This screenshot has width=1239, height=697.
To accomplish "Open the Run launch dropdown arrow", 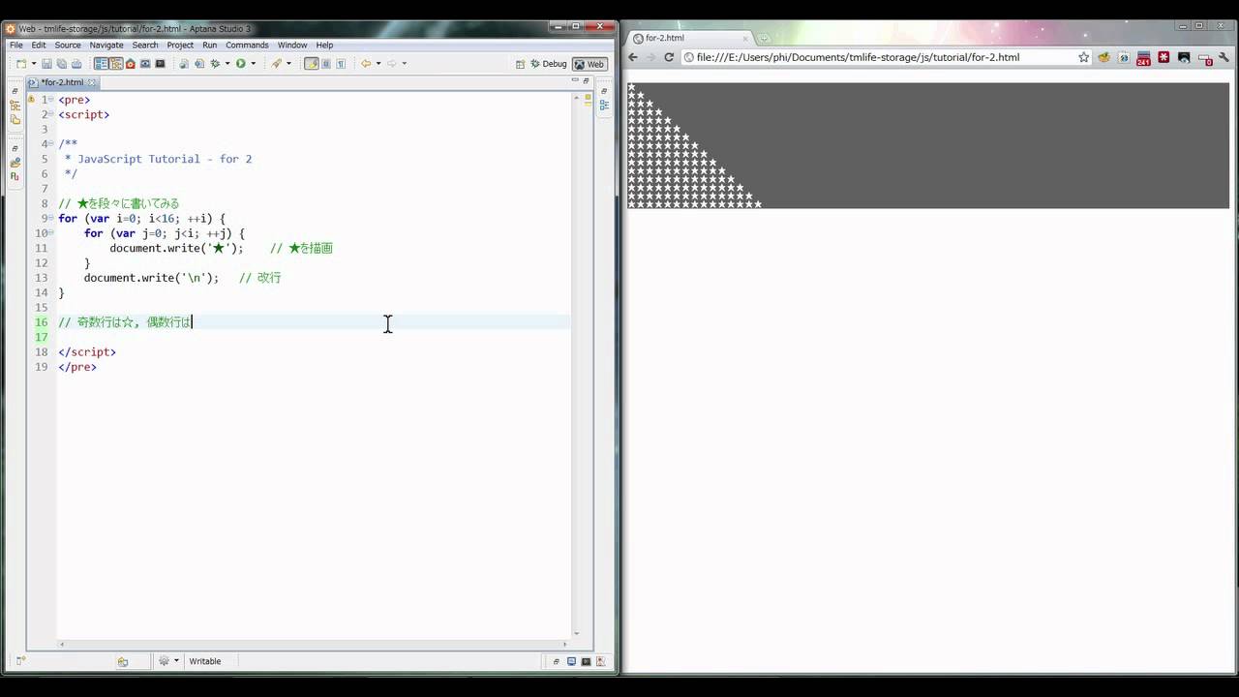I will (253, 64).
